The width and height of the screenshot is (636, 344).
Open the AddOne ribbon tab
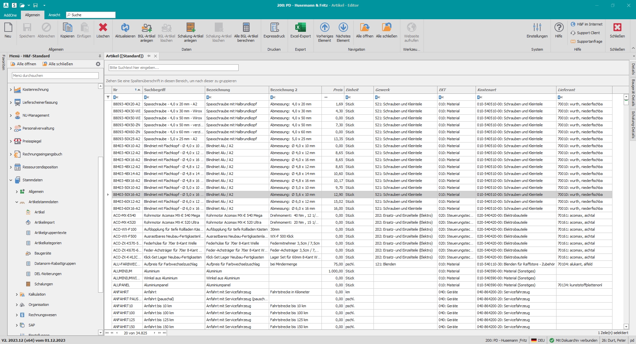point(10,15)
